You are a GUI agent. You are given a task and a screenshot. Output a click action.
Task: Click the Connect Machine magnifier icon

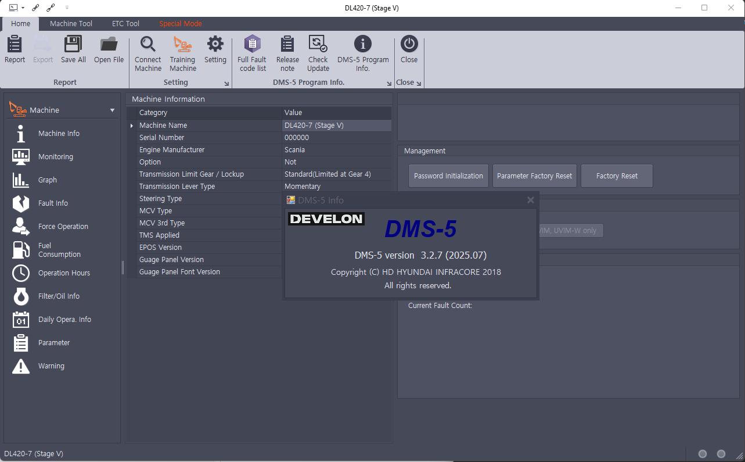(148, 44)
